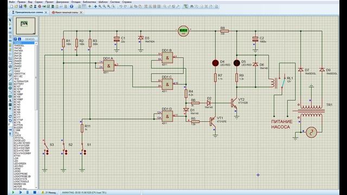Start simulation with the Play button
This screenshot has width=347, height=195.
[13, 192]
